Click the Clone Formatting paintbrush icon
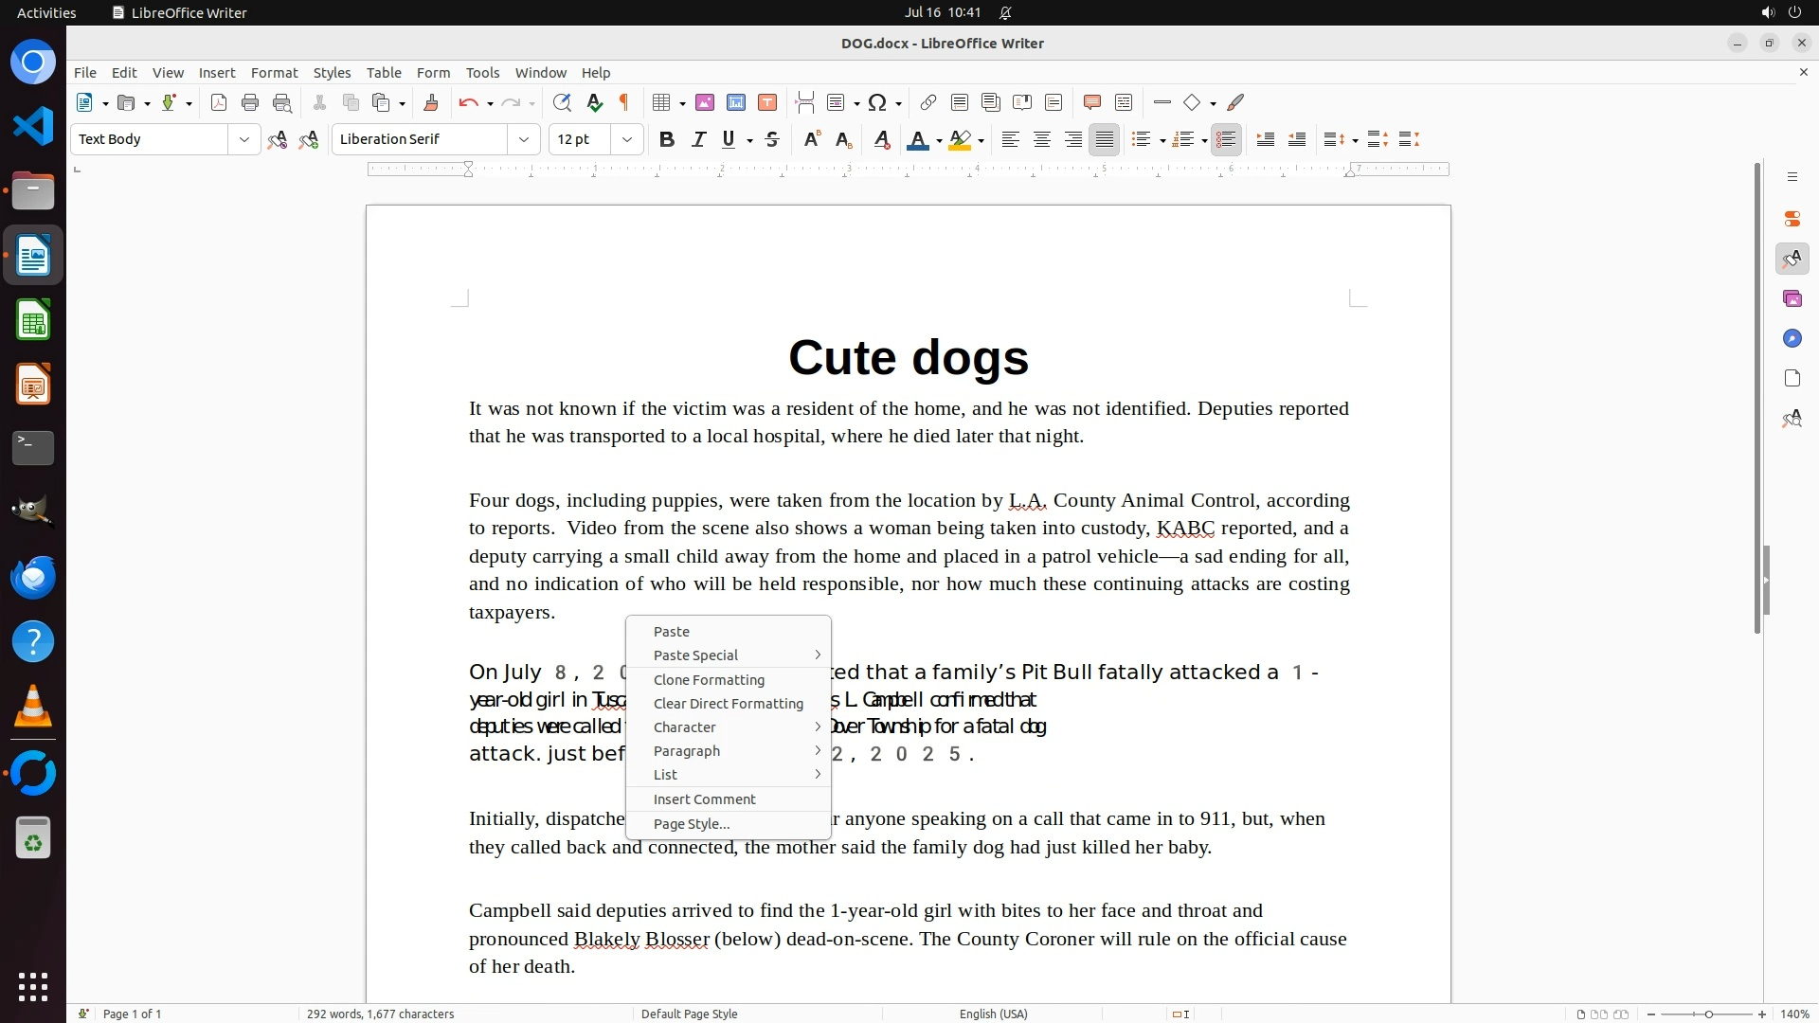1819x1023 pixels. [431, 103]
